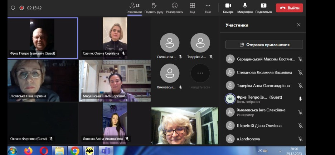This screenshot has width=335, height=155.
Task: Click Поднять руку raise hand icon
Action: coord(154,6)
